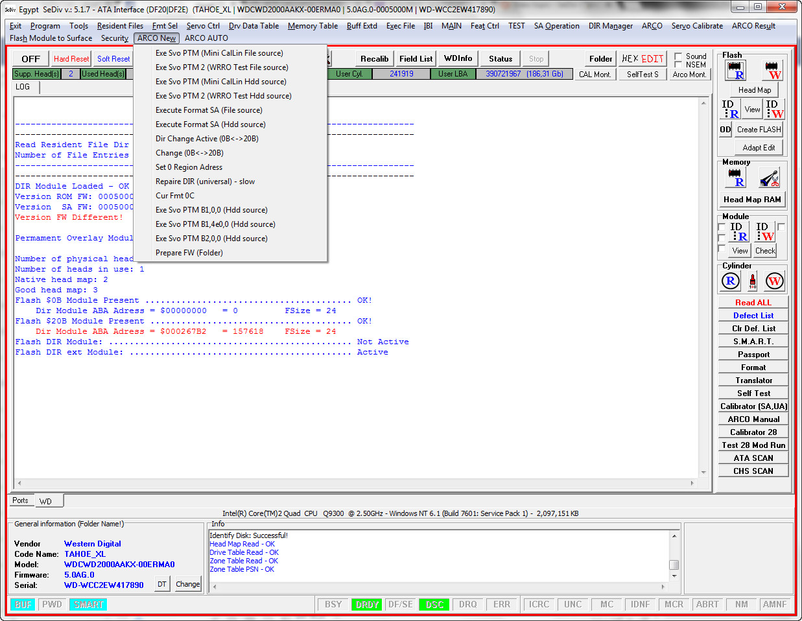Click the Memory read chip icon
This screenshot has width=802, height=621.
735,178
